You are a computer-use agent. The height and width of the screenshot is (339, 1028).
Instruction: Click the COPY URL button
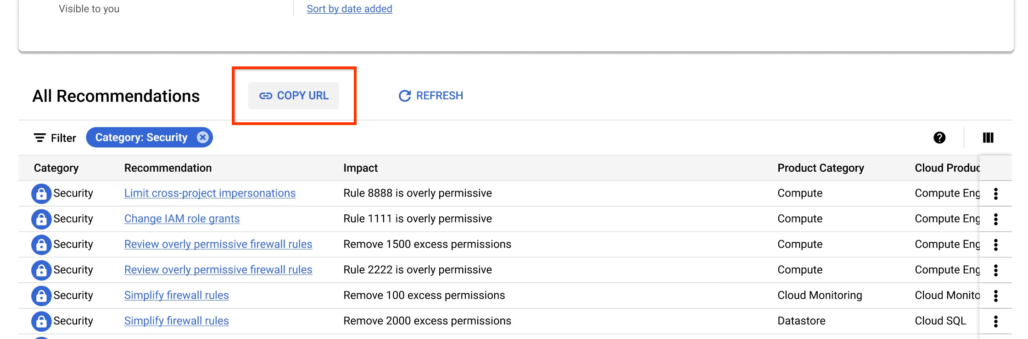294,96
